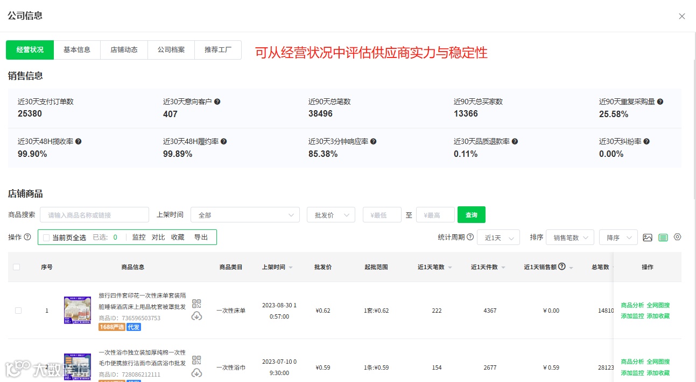Open help tooltip for 近30天品质退款率
The width and height of the screenshot is (696, 382).
coord(515,141)
